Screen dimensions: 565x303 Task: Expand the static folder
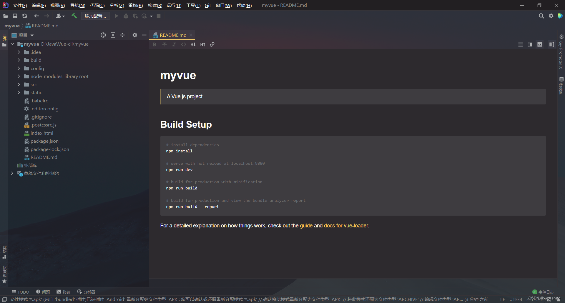click(x=19, y=92)
